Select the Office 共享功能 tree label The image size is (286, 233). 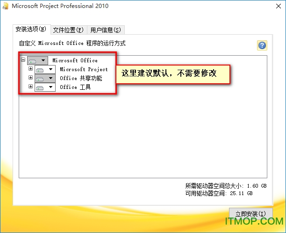[x=81, y=78]
